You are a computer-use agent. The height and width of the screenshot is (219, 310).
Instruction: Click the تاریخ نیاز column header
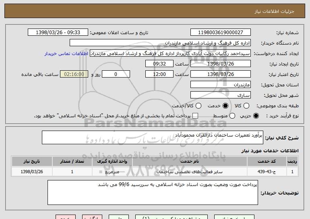pos(32,162)
